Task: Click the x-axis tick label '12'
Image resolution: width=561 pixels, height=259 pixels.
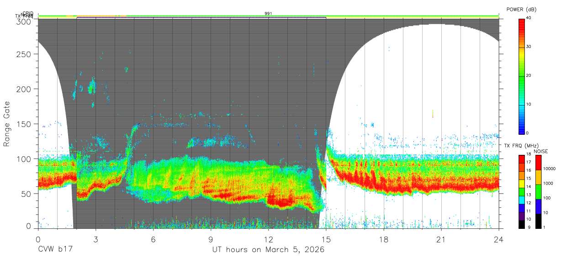Action: click(269, 239)
